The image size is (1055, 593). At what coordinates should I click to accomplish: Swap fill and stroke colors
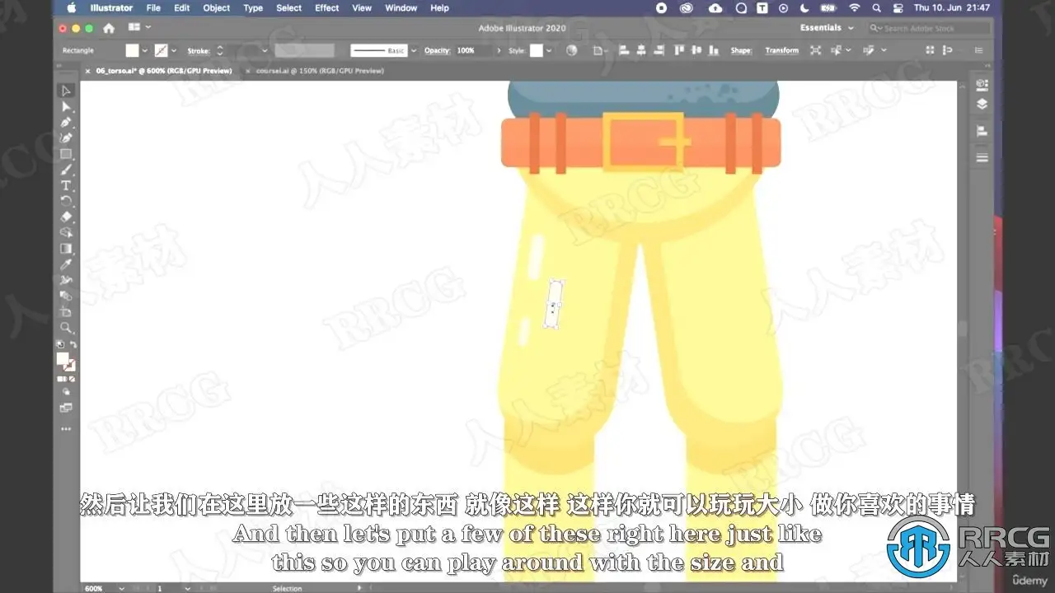73,344
